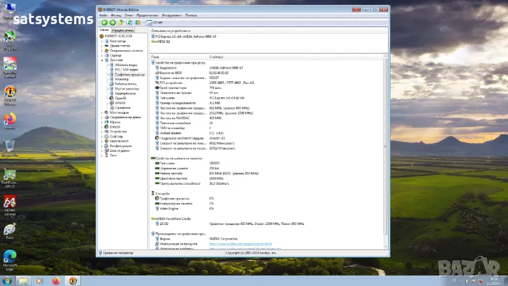The width and height of the screenshot is (508, 286).
Task: Expand the Компютър tree node
Action: point(101,41)
